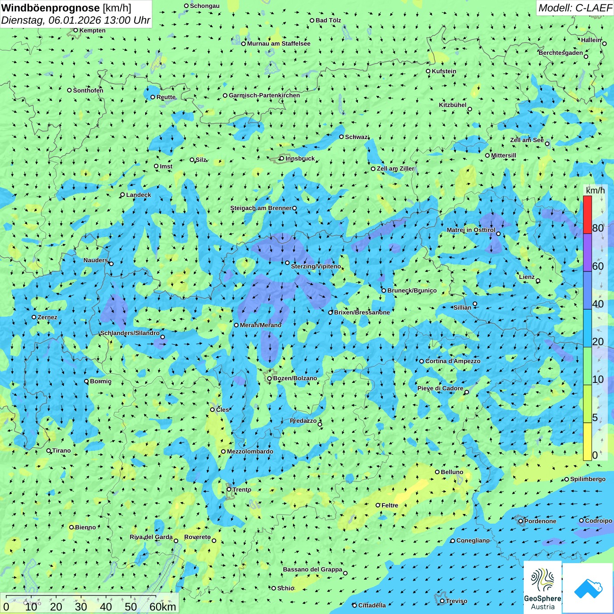614x614 pixels.
Task: Click the 'Rovereto' label
Action: coord(197,537)
